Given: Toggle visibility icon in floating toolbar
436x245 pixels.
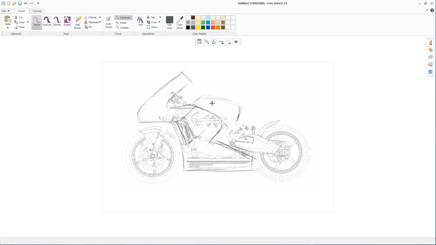Looking at the screenshot, I should tap(229, 42).
